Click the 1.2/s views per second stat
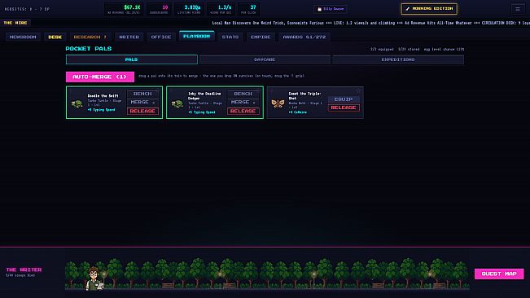530x298 pixels. 221,9
